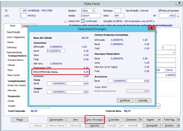Click the Comissões button
Image resolution: width=183 pixels, height=131 pixels.
tap(114, 120)
